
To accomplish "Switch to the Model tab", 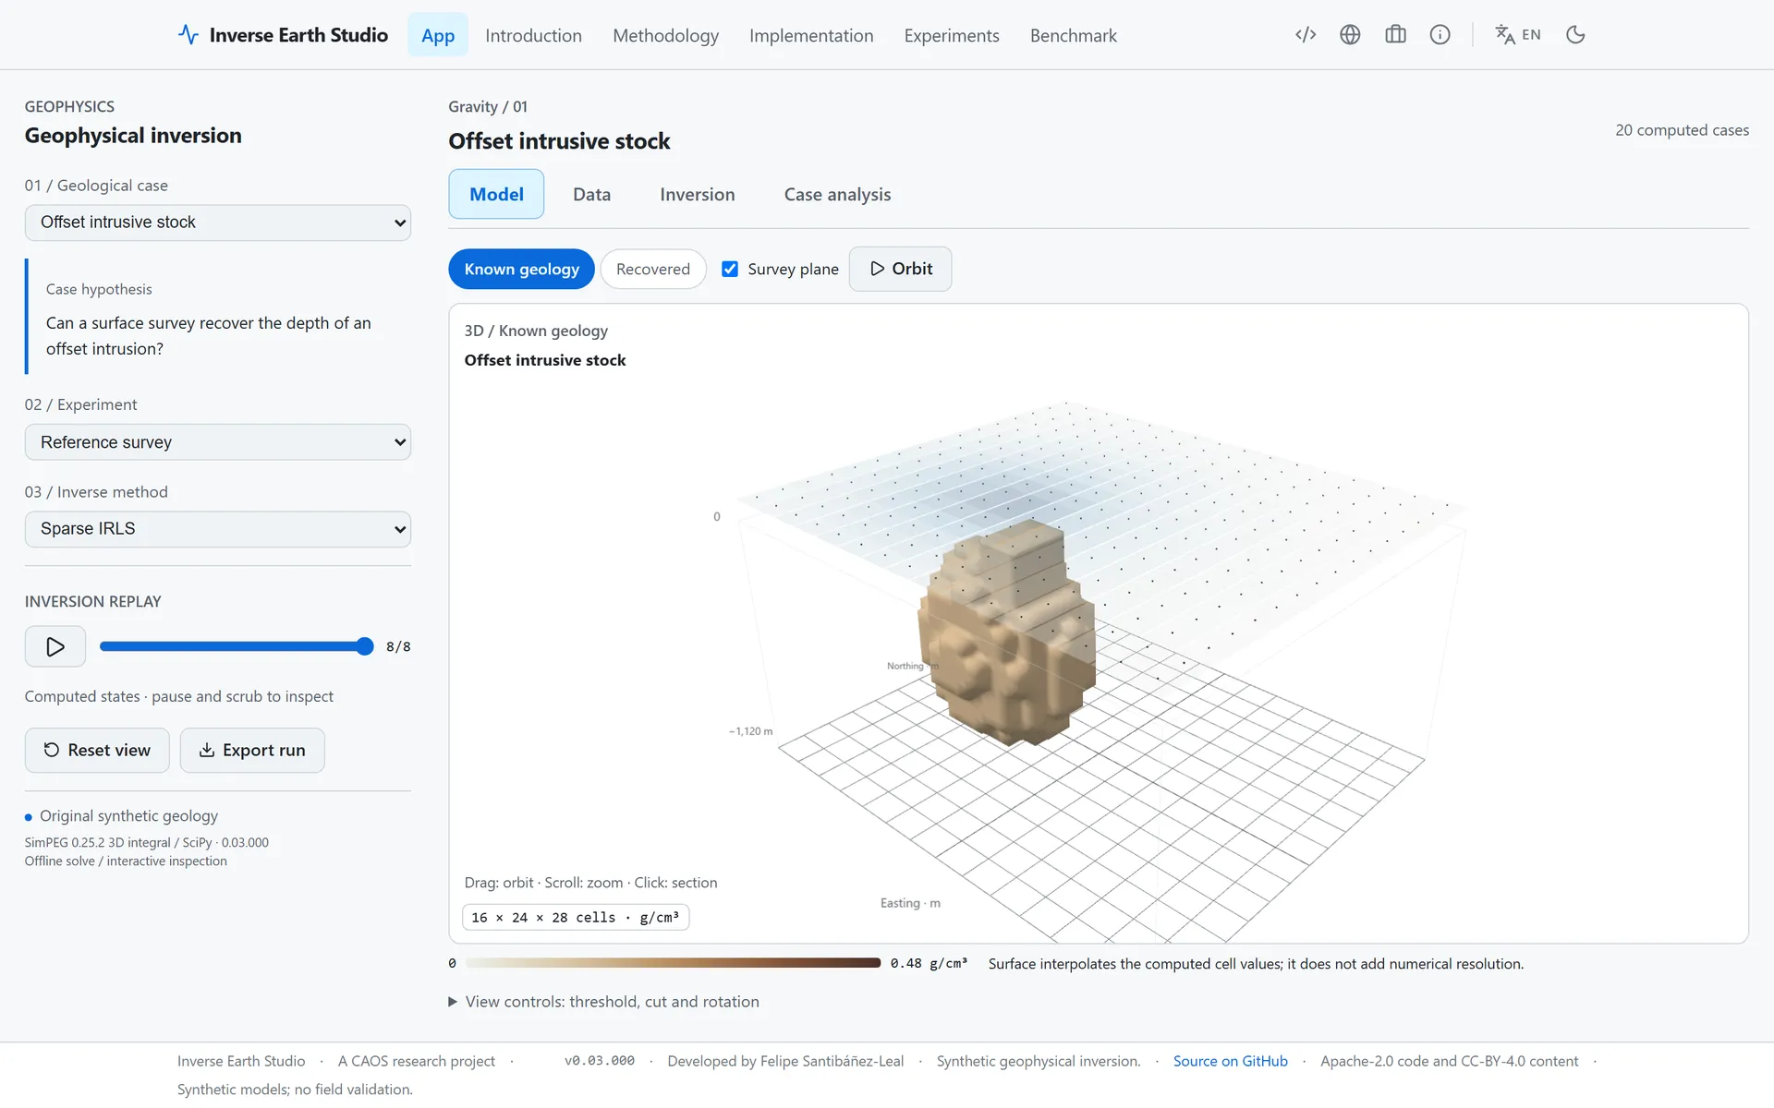I will (x=496, y=194).
